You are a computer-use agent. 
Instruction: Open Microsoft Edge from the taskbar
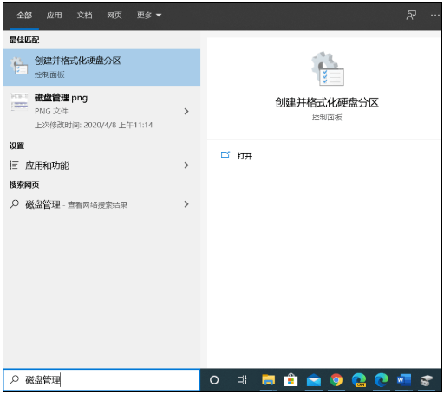382,380
